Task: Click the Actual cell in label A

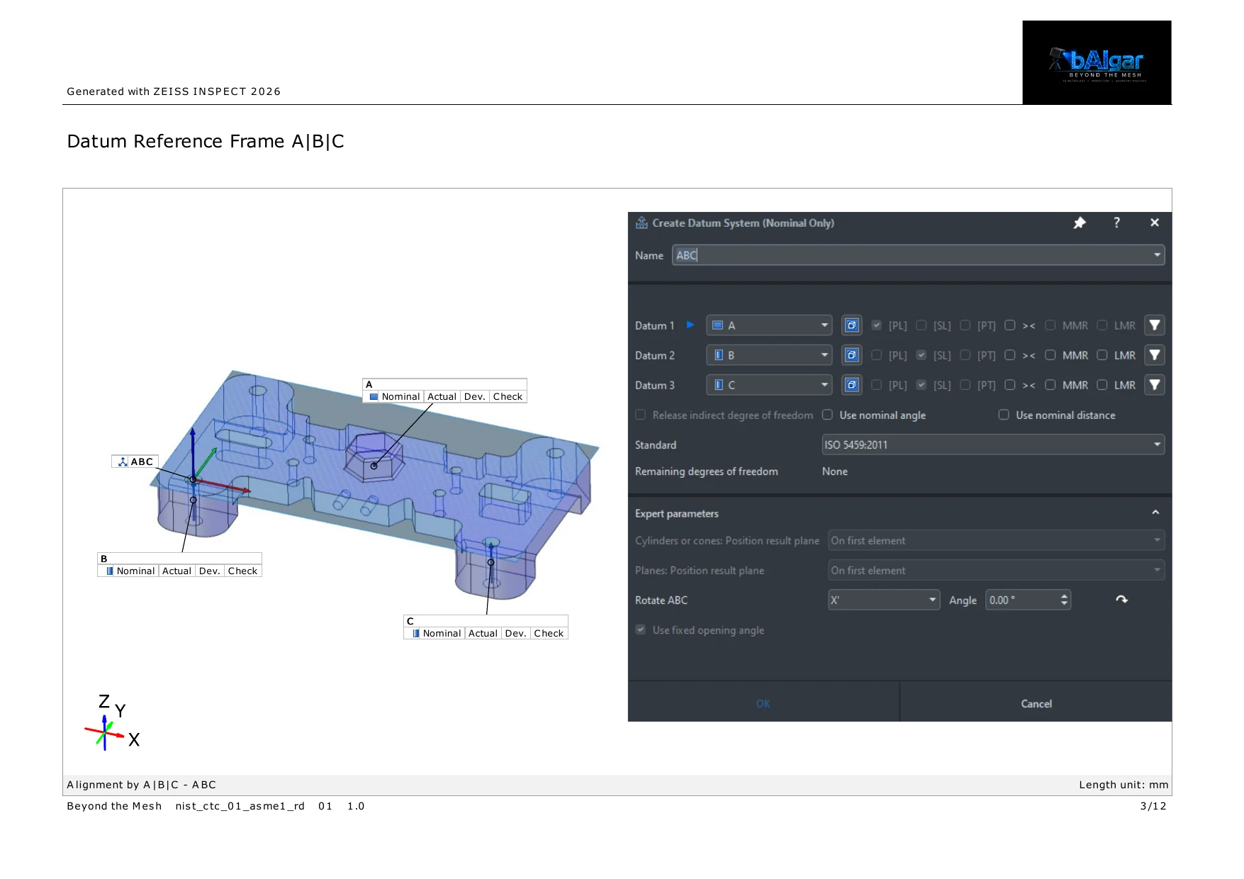Action: click(x=442, y=397)
